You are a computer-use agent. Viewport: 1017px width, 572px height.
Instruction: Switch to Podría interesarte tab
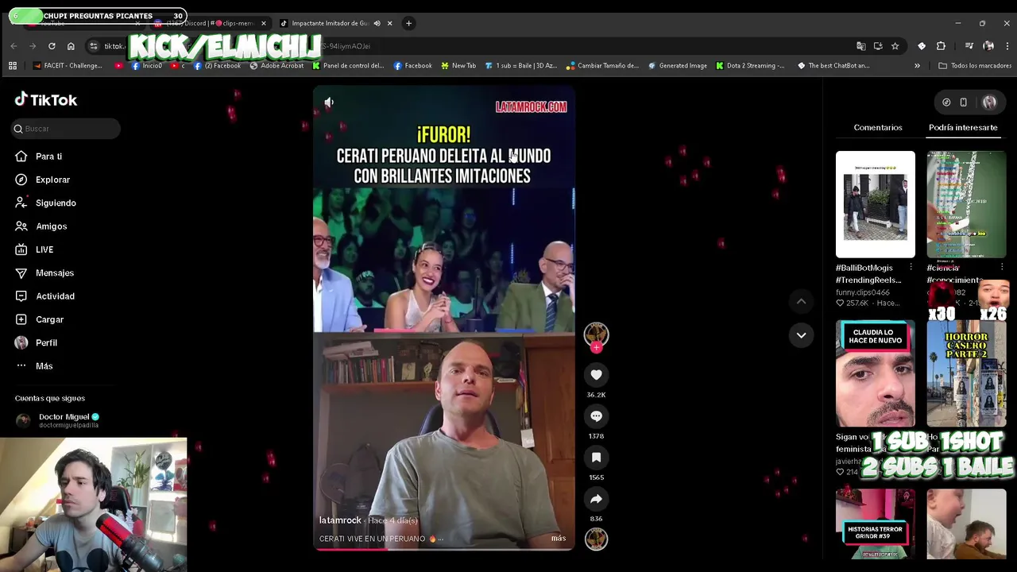[963, 127]
